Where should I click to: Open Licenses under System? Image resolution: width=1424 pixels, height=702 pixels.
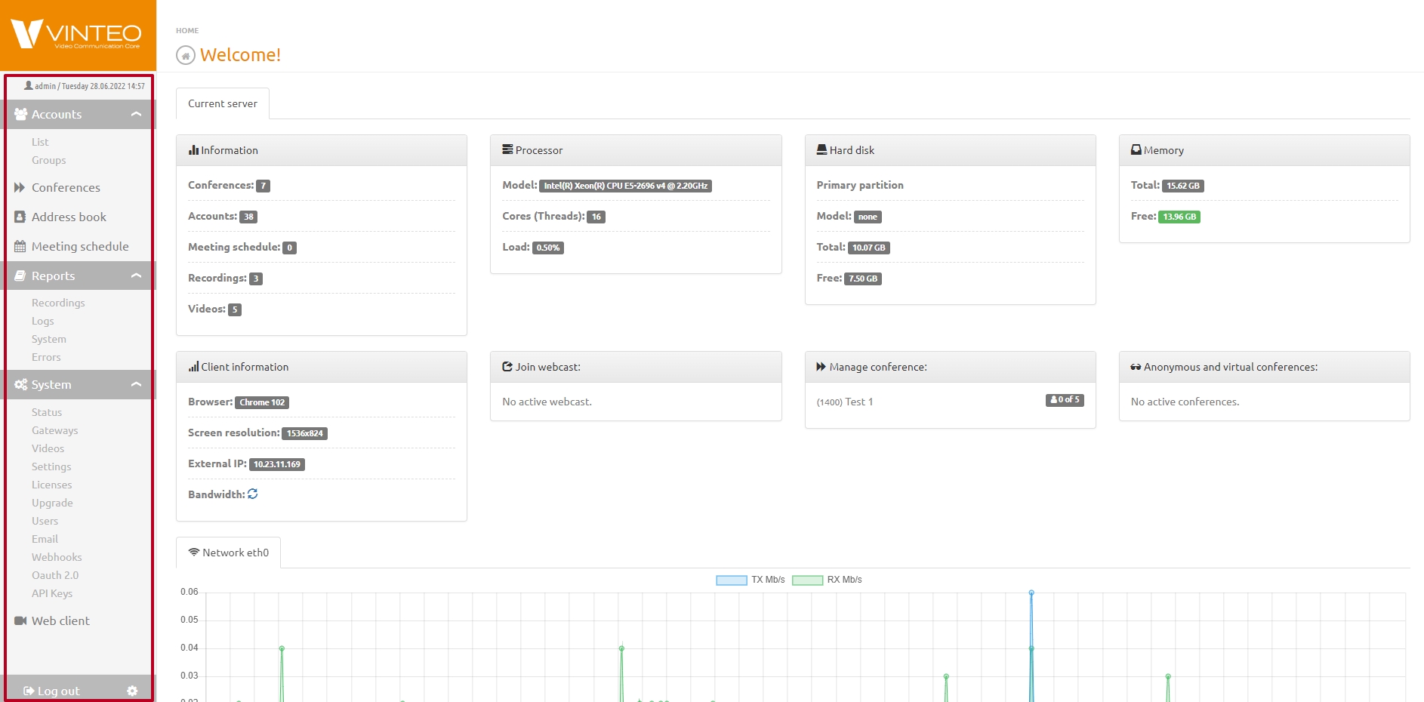51,485
